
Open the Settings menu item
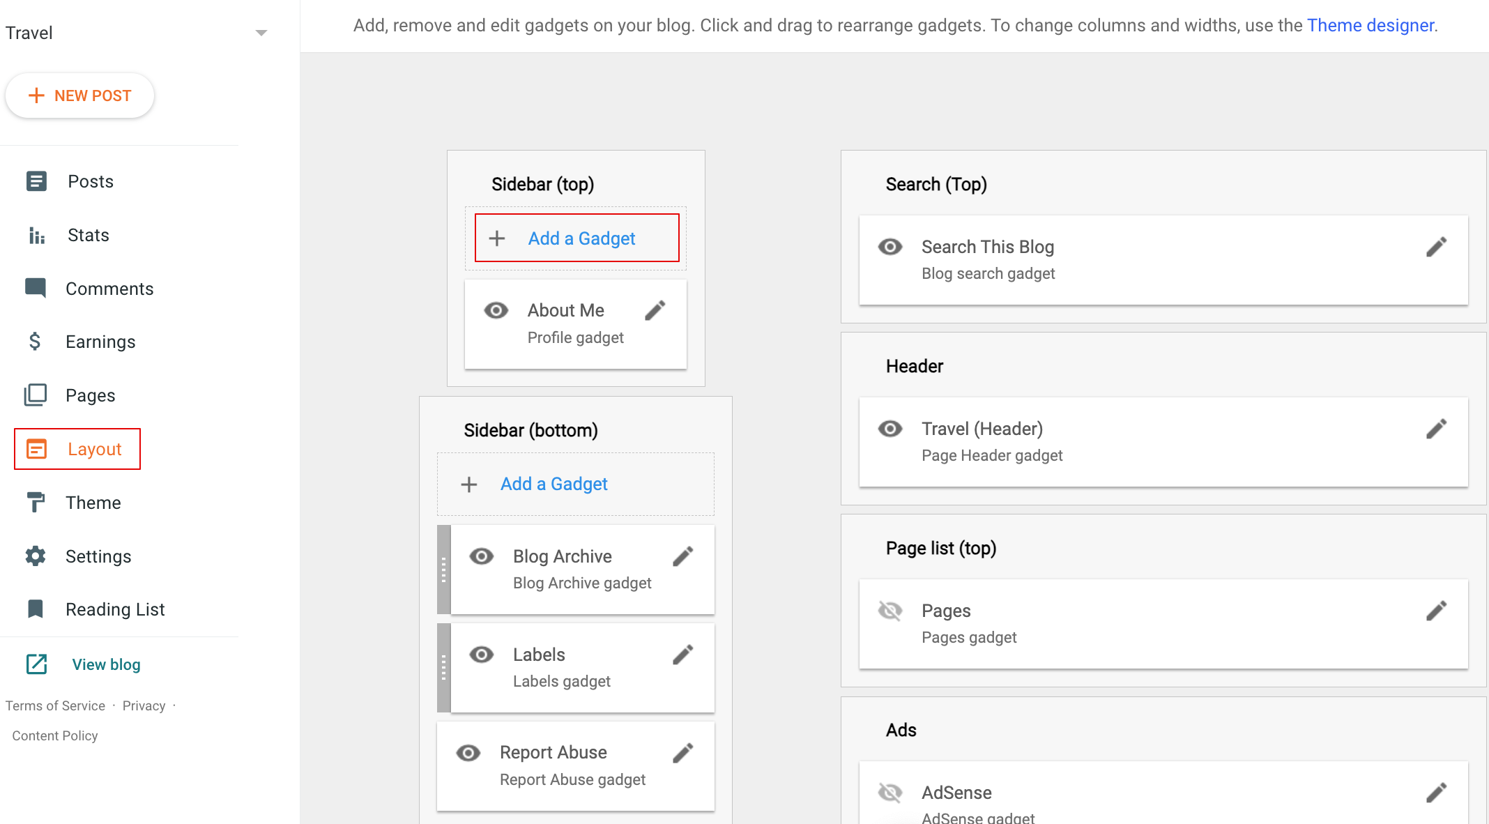pos(98,556)
